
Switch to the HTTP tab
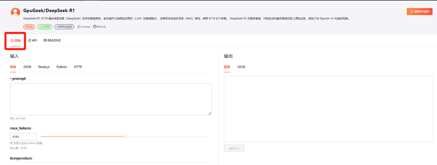[x=78, y=67]
